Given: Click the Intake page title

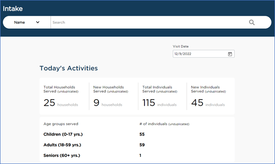Looking at the screenshot, I should coord(13,9).
